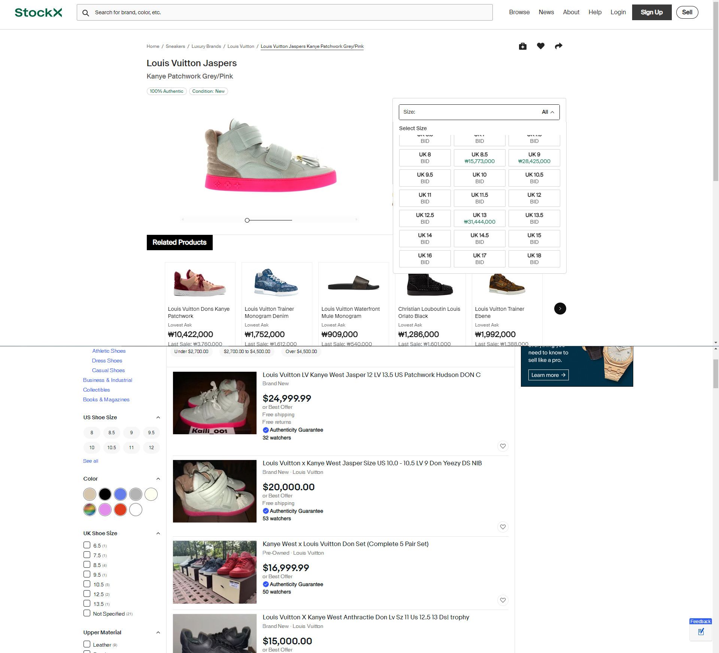Click See all US shoe sizes
This screenshot has height=653, width=719.
pyautogui.click(x=91, y=461)
